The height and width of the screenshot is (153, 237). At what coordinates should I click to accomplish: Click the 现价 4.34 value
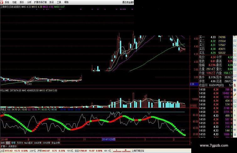click(213, 57)
